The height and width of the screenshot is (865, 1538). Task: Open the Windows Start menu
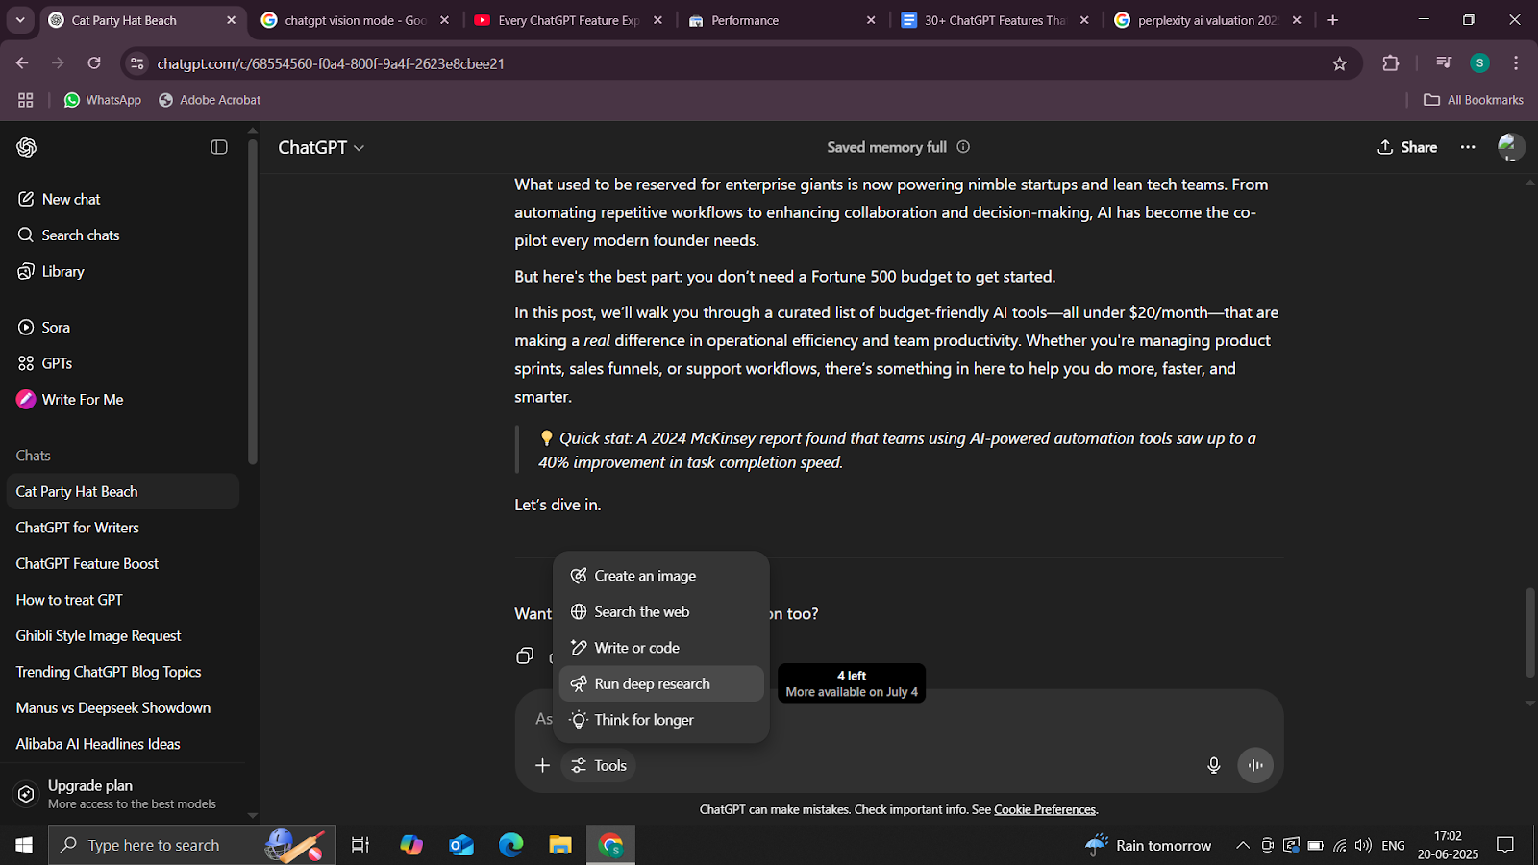(24, 845)
